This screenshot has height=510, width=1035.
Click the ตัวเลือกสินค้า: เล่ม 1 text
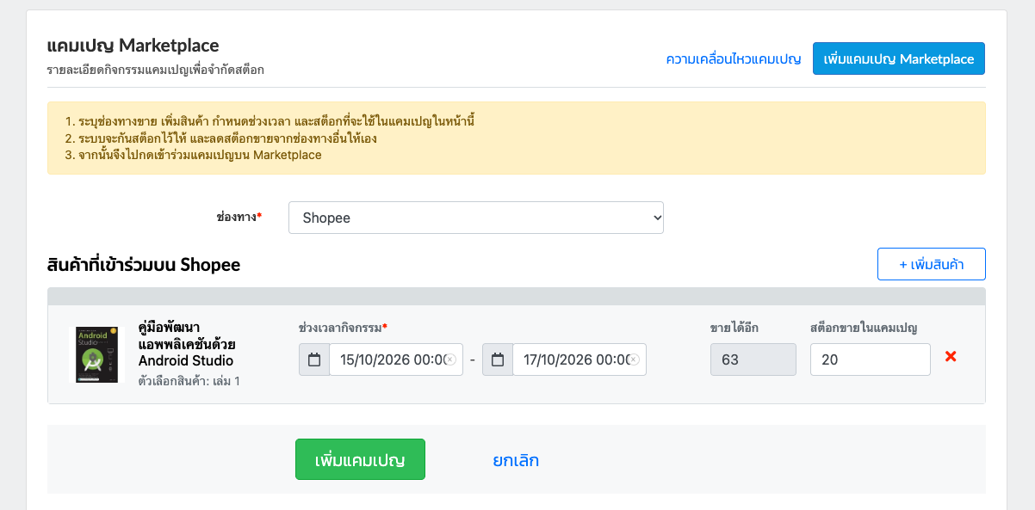coord(189,380)
